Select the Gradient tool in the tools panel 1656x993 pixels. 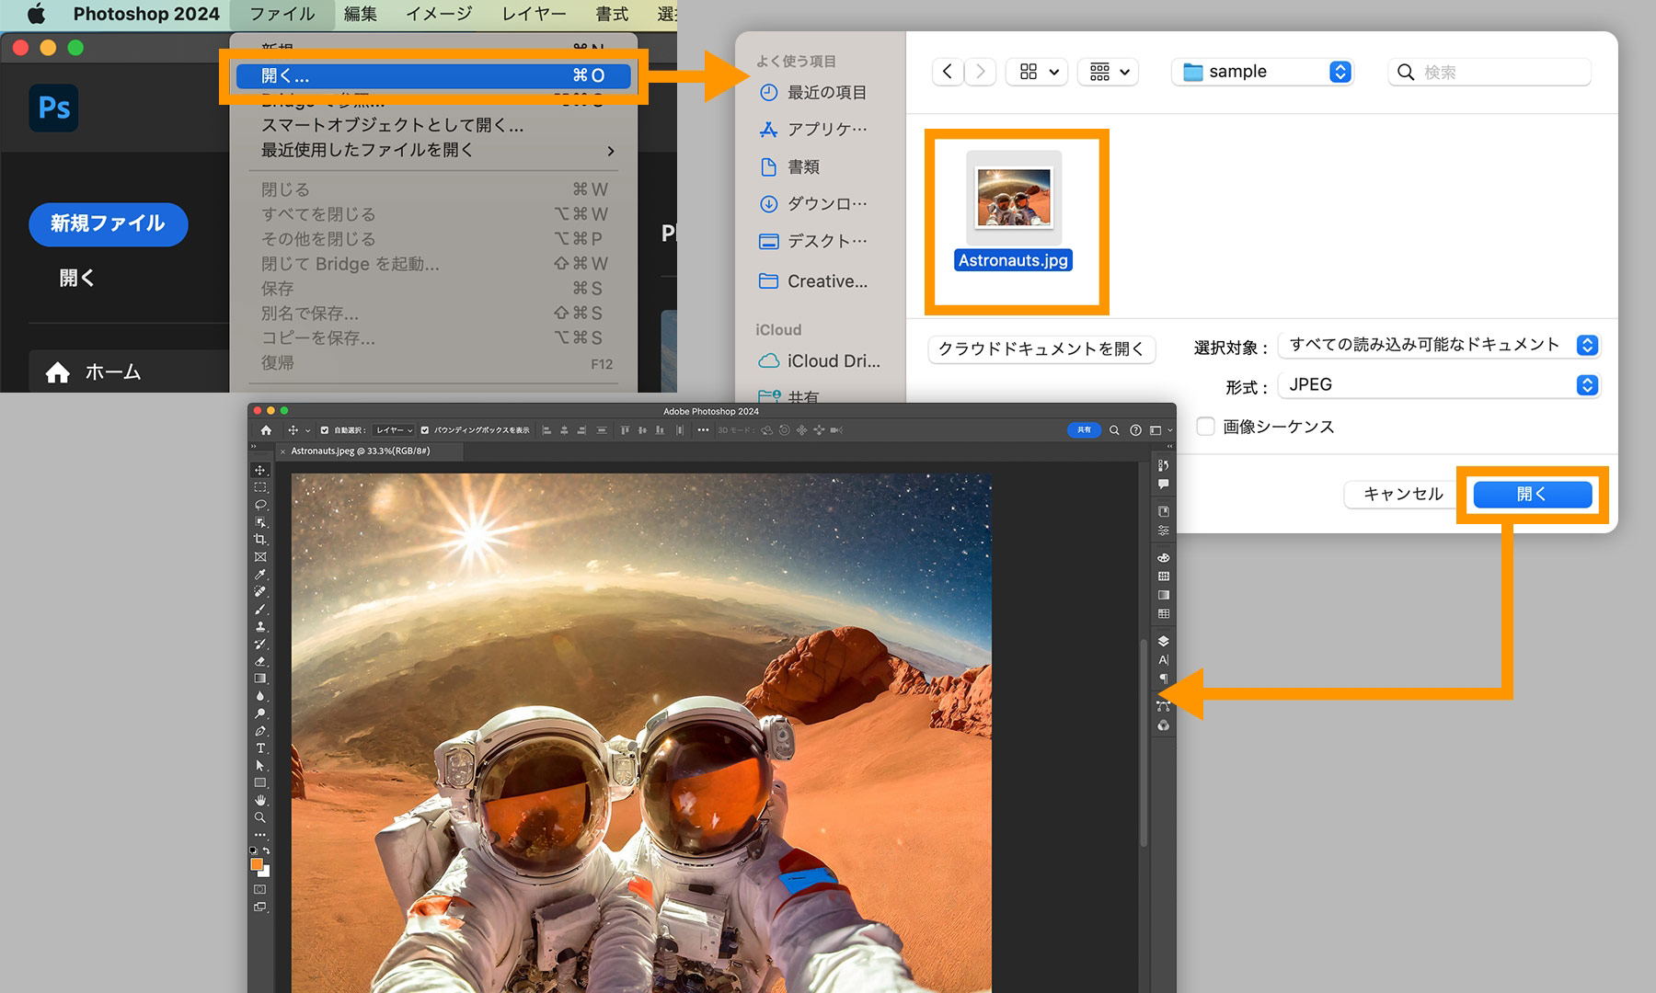tap(260, 679)
